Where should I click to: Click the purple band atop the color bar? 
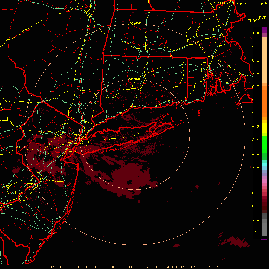point(264,30)
